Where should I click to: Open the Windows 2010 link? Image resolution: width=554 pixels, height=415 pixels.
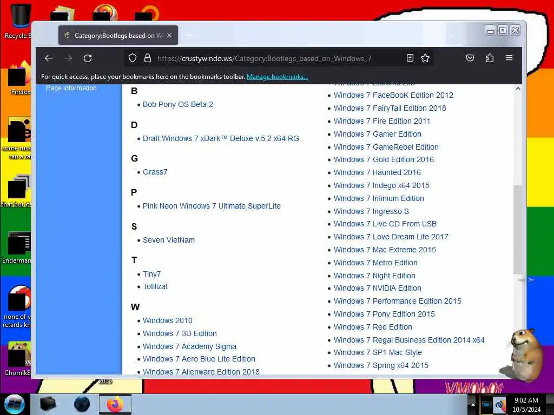pyautogui.click(x=168, y=320)
